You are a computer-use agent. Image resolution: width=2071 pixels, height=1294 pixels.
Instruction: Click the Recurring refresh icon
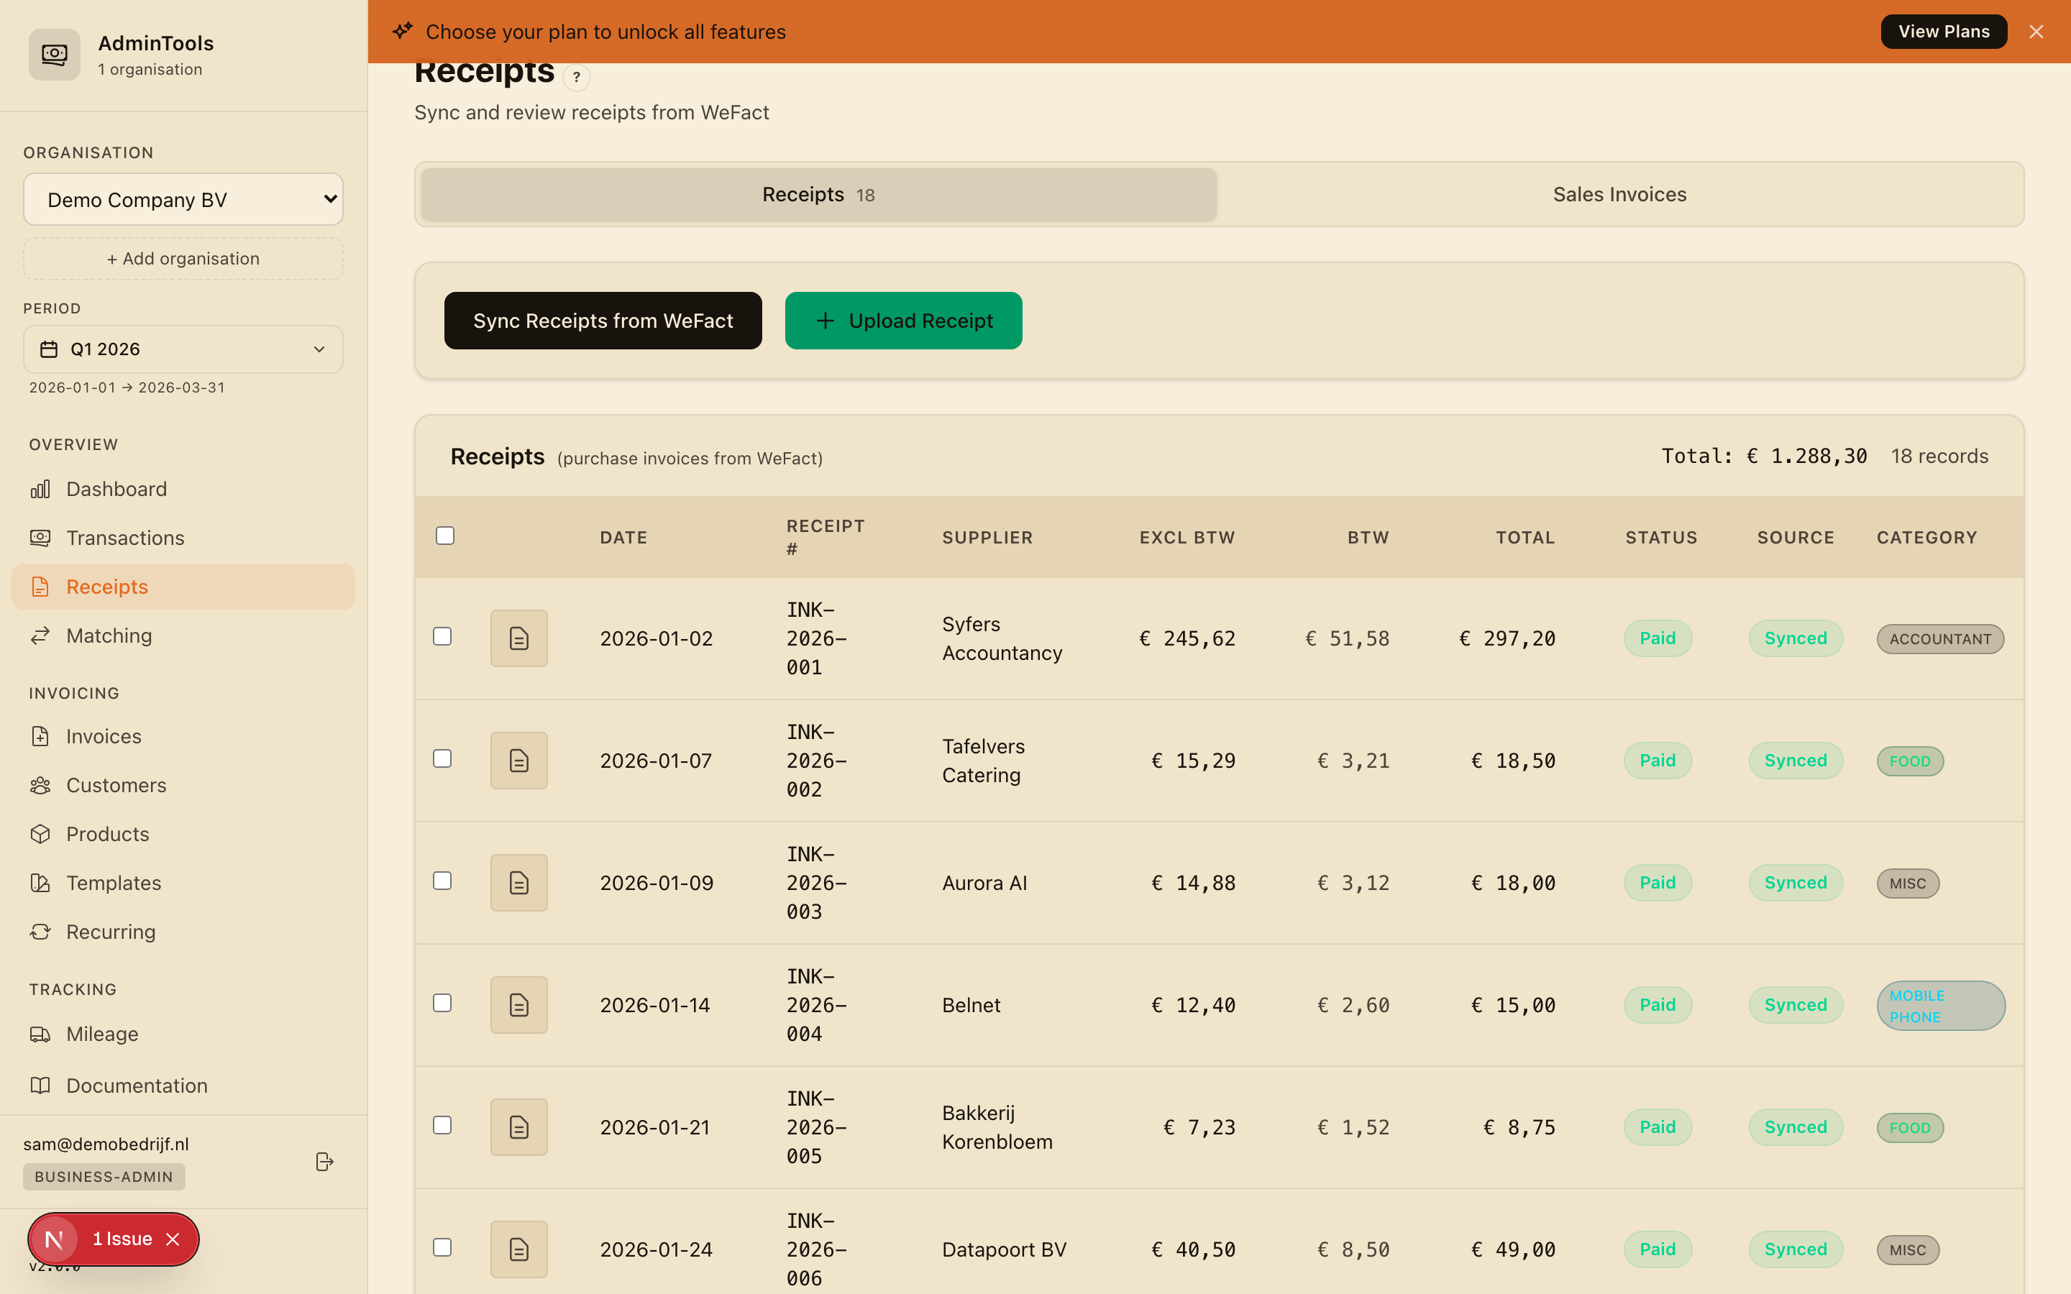40,931
